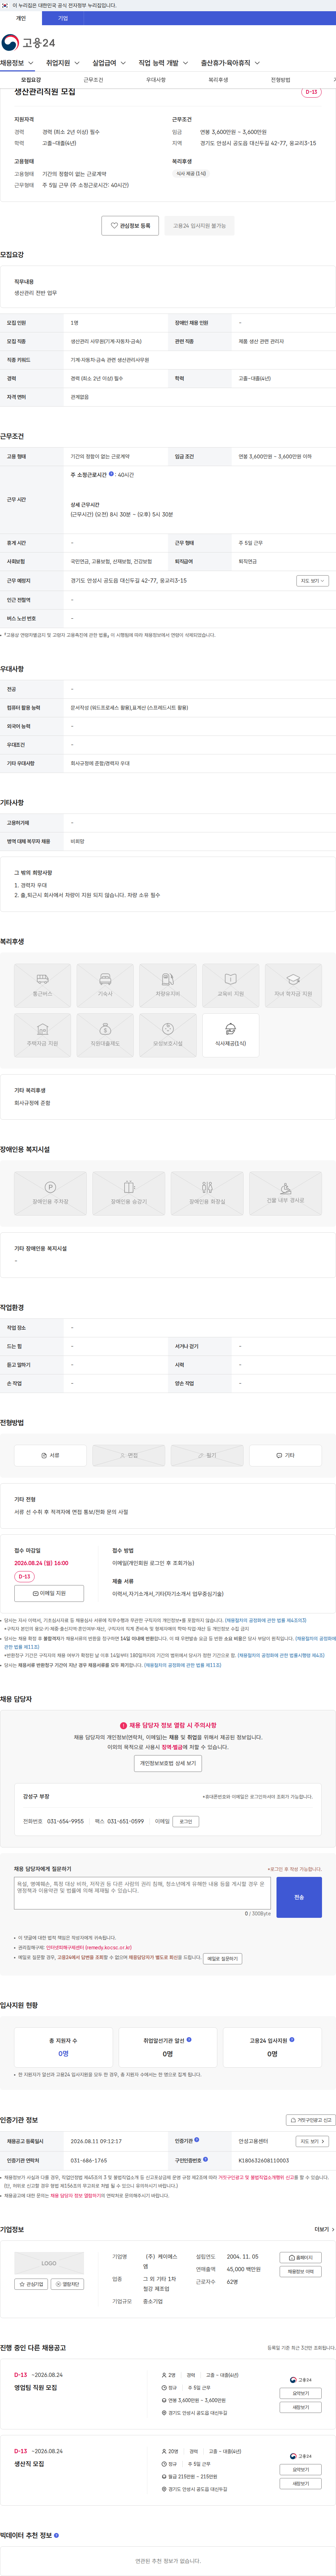Select the 근무조건 section tab
This screenshot has width=336, height=2576.
coord(93,80)
